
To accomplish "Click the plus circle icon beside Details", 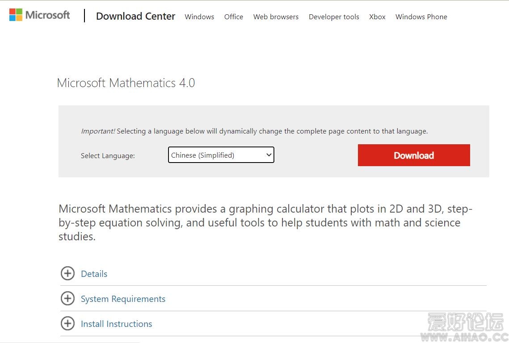I will (x=67, y=273).
